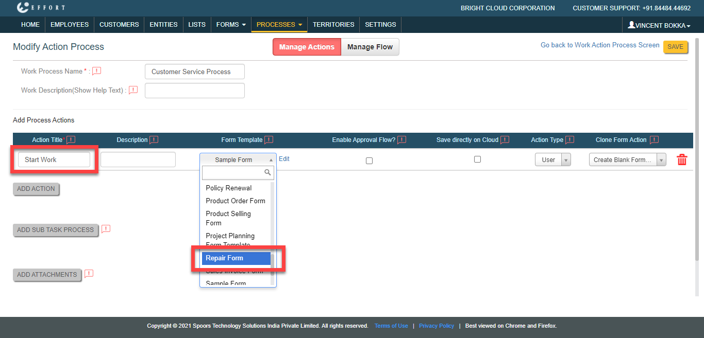Open the Action Type User dropdown
Screen dimensions: 704x338
tap(552, 160)
